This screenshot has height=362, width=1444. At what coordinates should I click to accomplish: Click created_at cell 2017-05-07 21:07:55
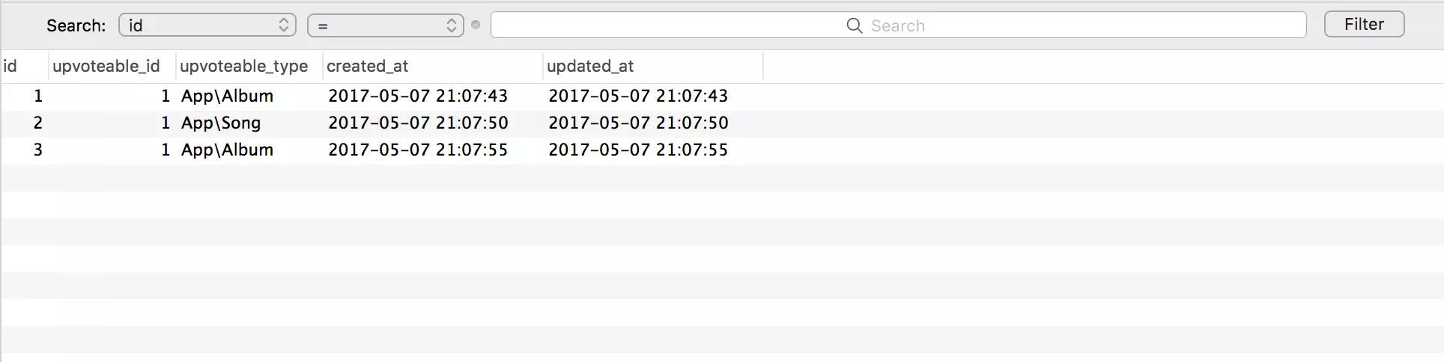click(418, 150)
